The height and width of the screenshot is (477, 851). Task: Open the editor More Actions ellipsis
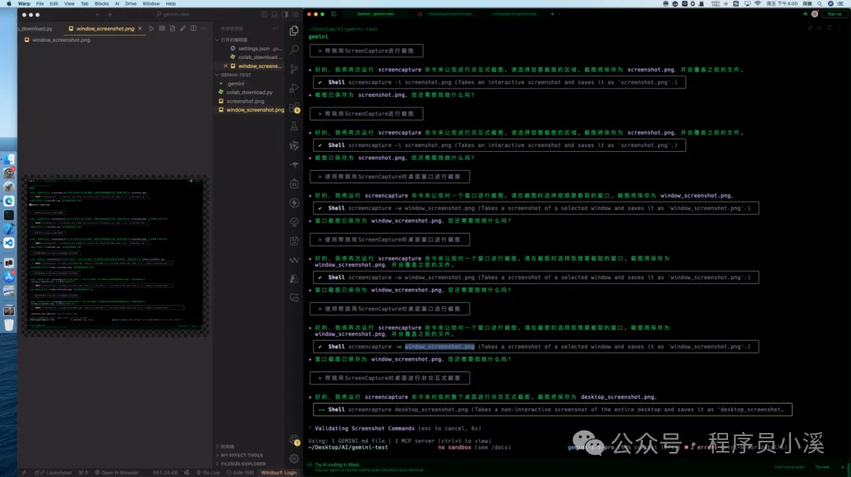click(x=203, y=28)
